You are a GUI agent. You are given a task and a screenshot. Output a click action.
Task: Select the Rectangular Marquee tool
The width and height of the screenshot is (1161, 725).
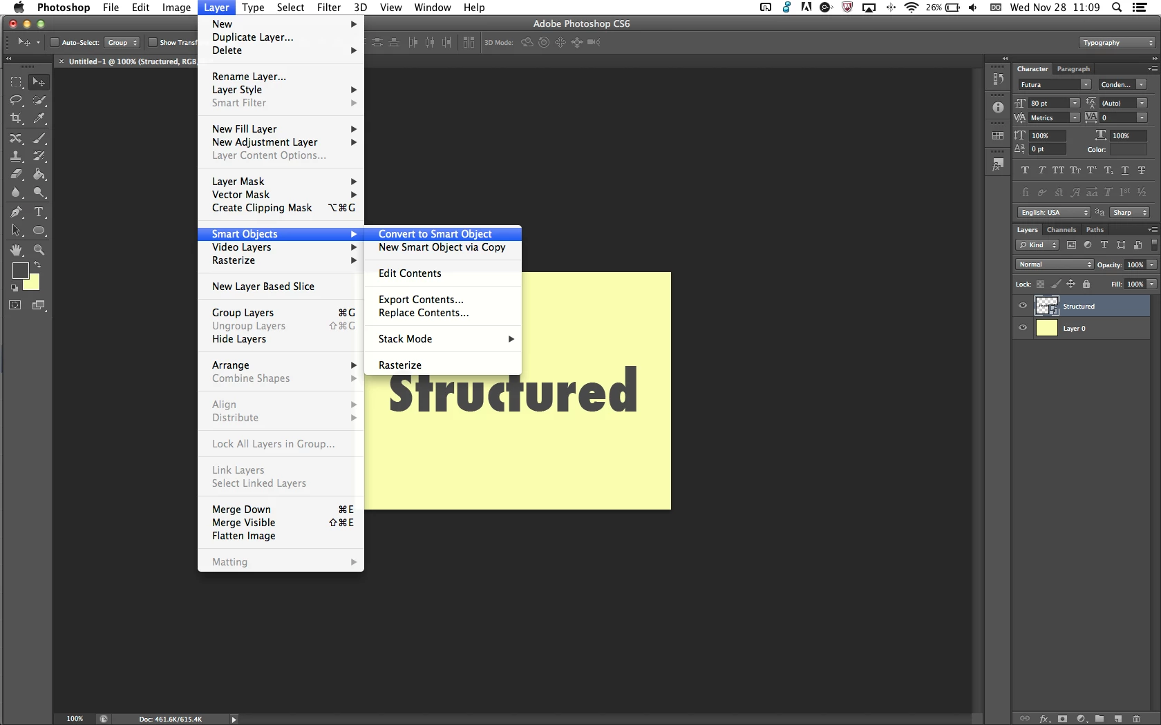[16, 82]
